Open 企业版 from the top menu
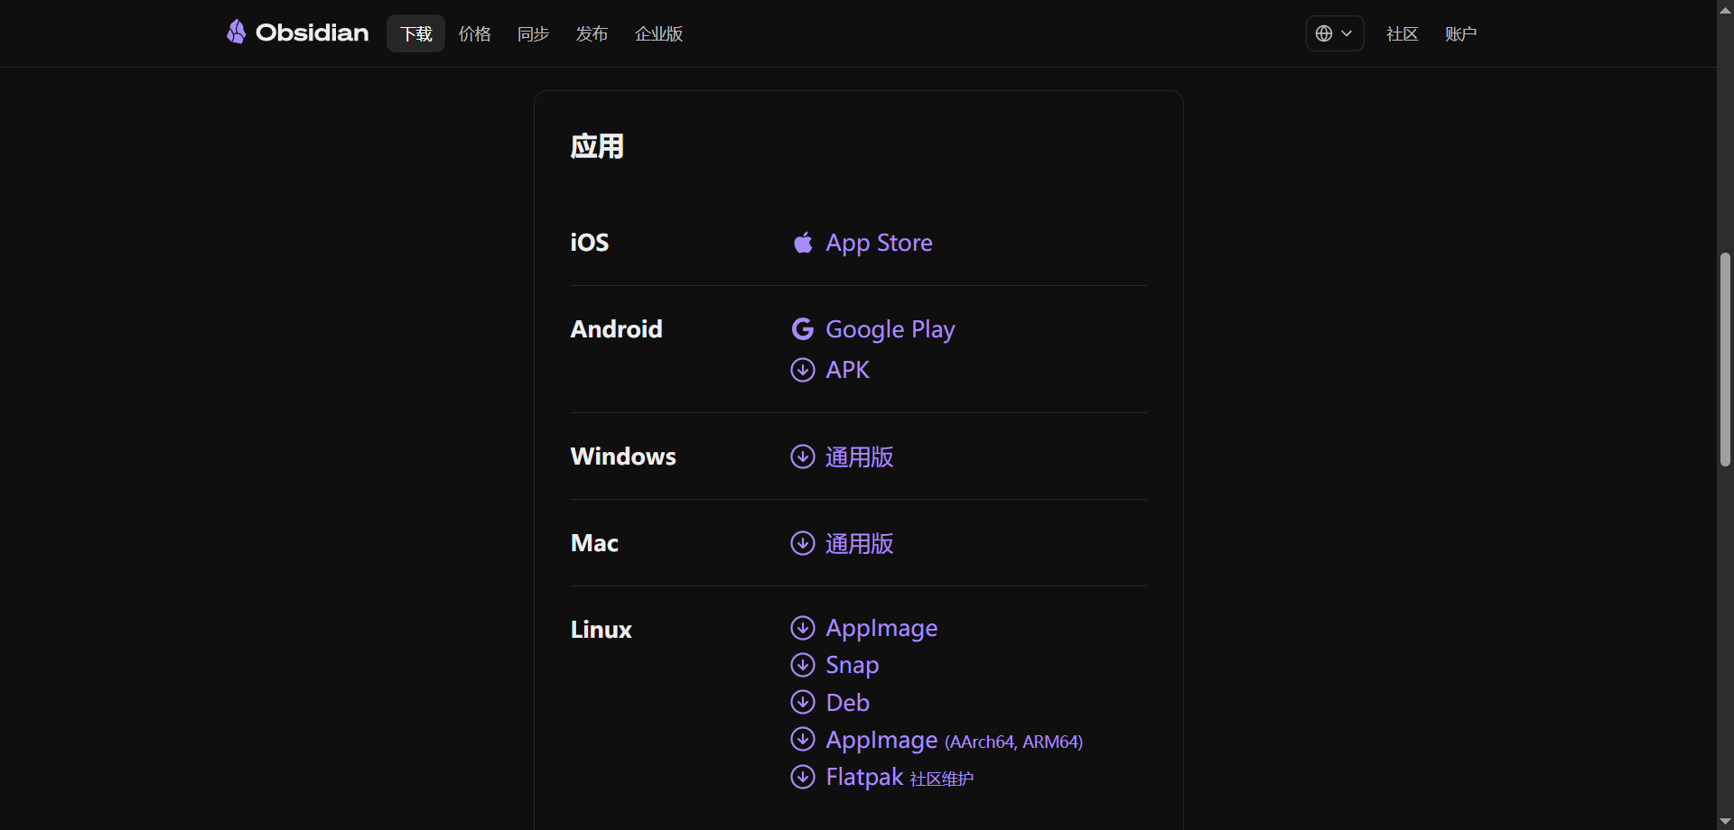The height and width of the screenshot is (830, 1734). point(658,33)
